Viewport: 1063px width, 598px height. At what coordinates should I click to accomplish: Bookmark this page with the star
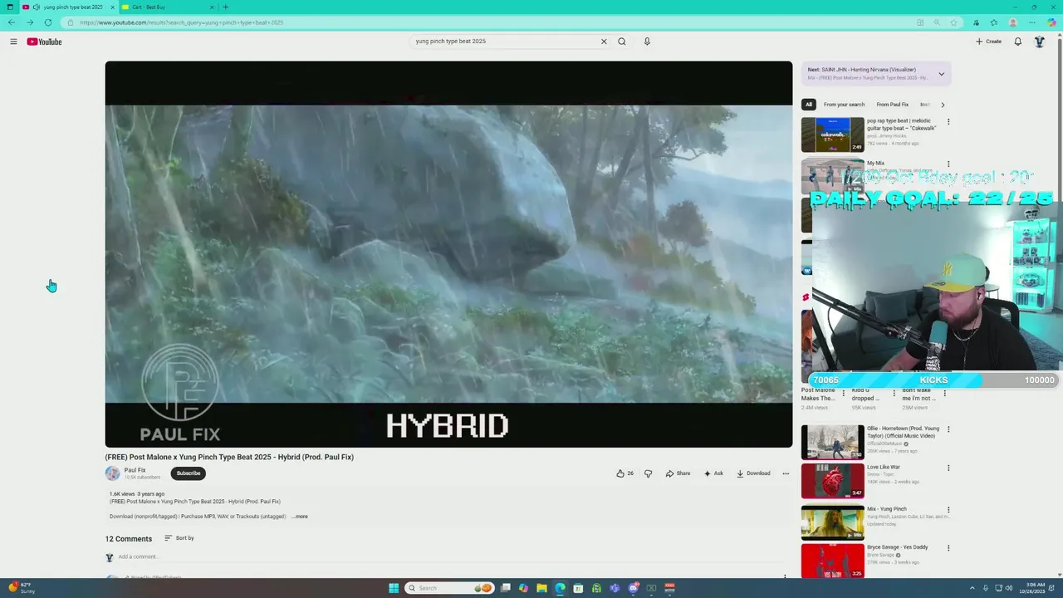click(954, 22)
